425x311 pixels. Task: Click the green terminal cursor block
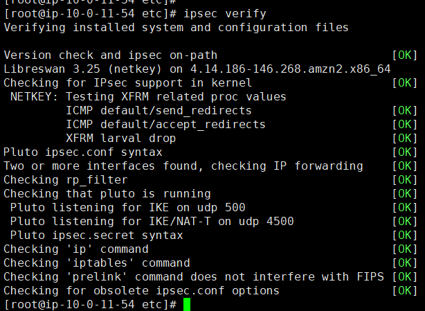click(187, 305)
